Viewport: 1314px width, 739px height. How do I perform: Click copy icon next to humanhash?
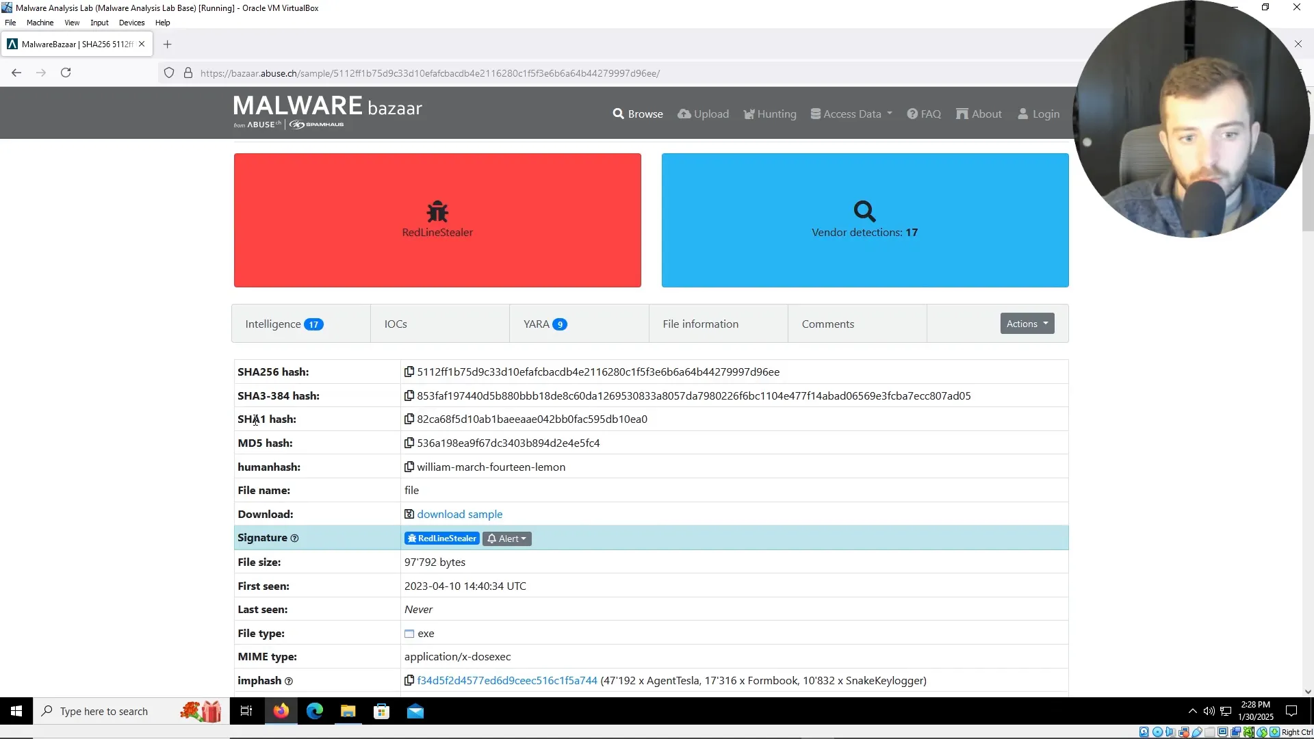pos(409,467)
